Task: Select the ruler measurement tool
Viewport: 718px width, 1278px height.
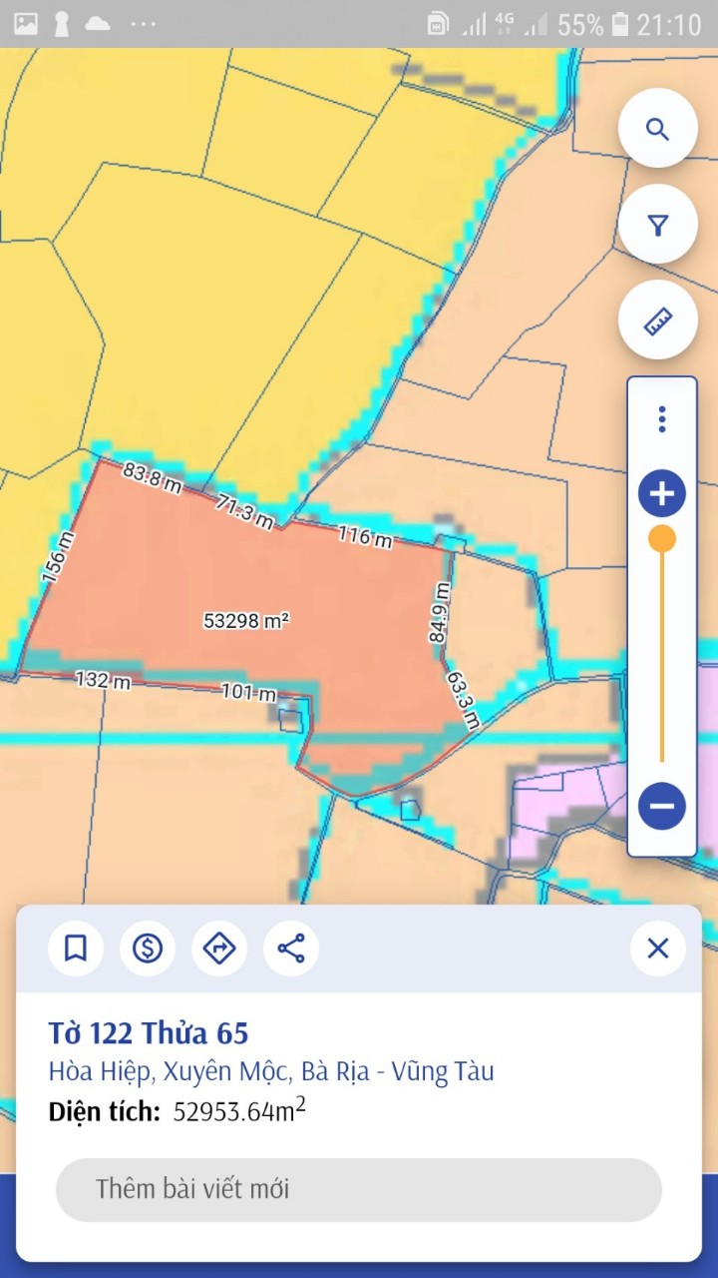Action: click(657, 320)
